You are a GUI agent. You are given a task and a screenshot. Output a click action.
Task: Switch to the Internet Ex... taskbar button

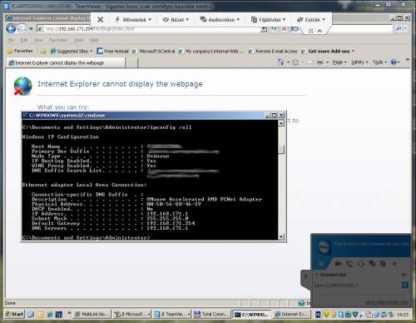pos(292,314)
